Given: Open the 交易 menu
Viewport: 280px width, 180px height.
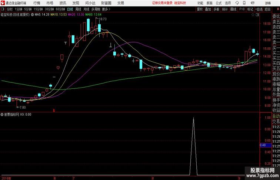Looking at the screenshot, I should (x=120, y=3).
